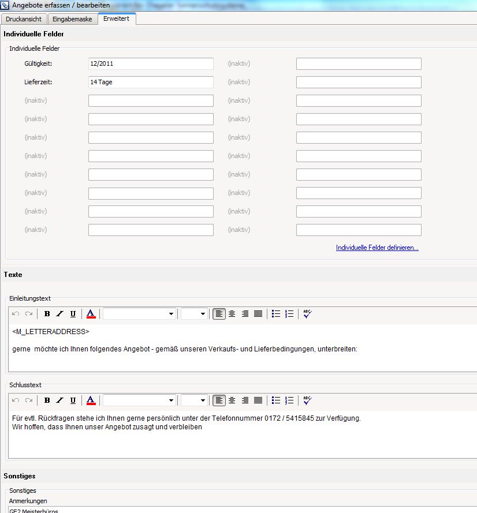Screen dimensions: 477x513
Task: Click the Gültigkeit field showing 12/2011
Action: (151, 64)
